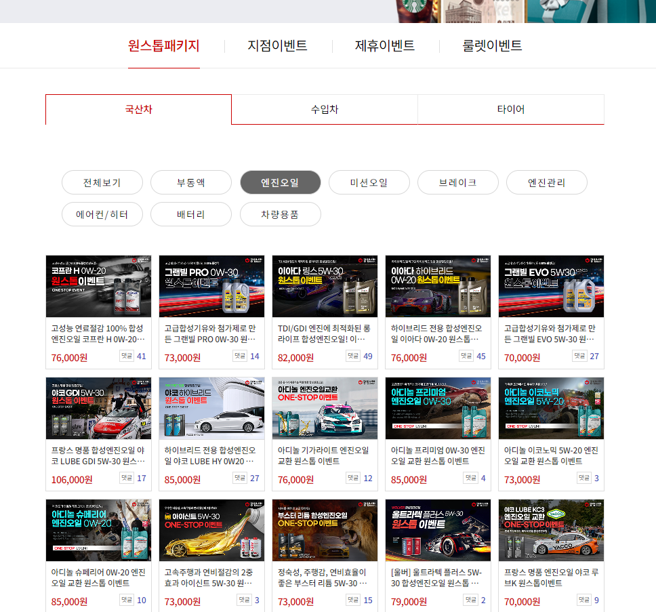Open 코프란 H 0W-20 product thumbnail
Image resolution: width=656 pixels, height=612 pixels.
click(98, 286)
